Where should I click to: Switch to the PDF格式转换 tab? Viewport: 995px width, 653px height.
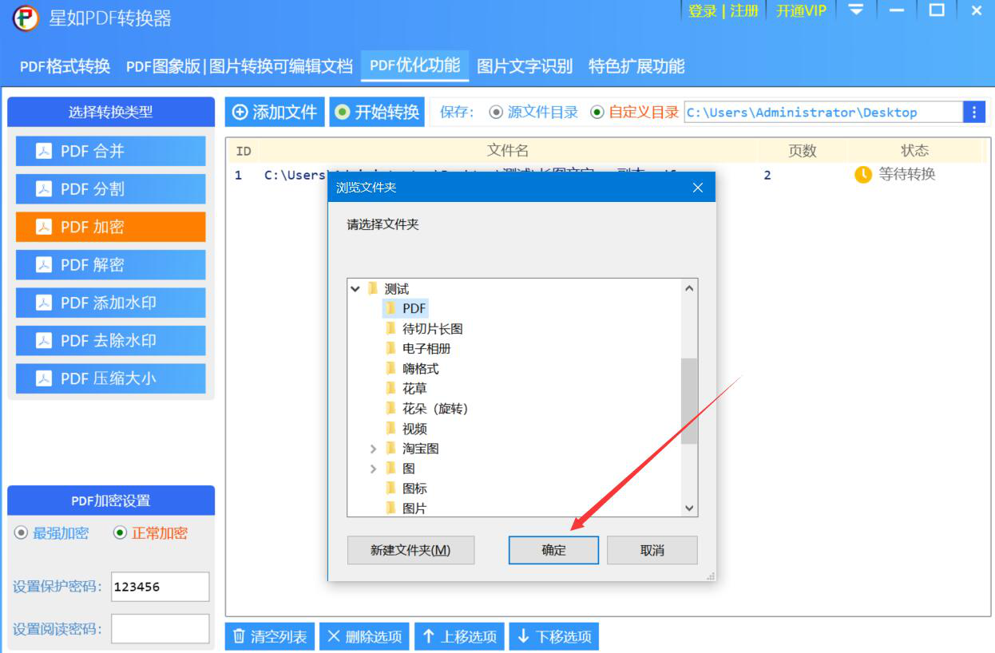[65, 66]
